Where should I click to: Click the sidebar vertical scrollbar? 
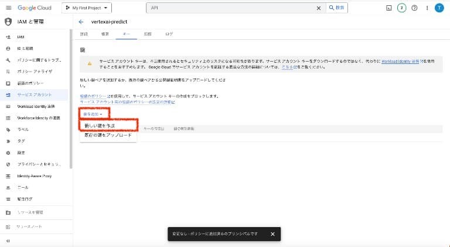(70, 99)
